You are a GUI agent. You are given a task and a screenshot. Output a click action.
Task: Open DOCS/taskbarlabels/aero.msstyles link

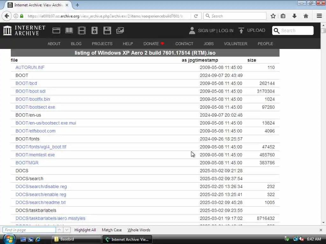click(50, 218)
